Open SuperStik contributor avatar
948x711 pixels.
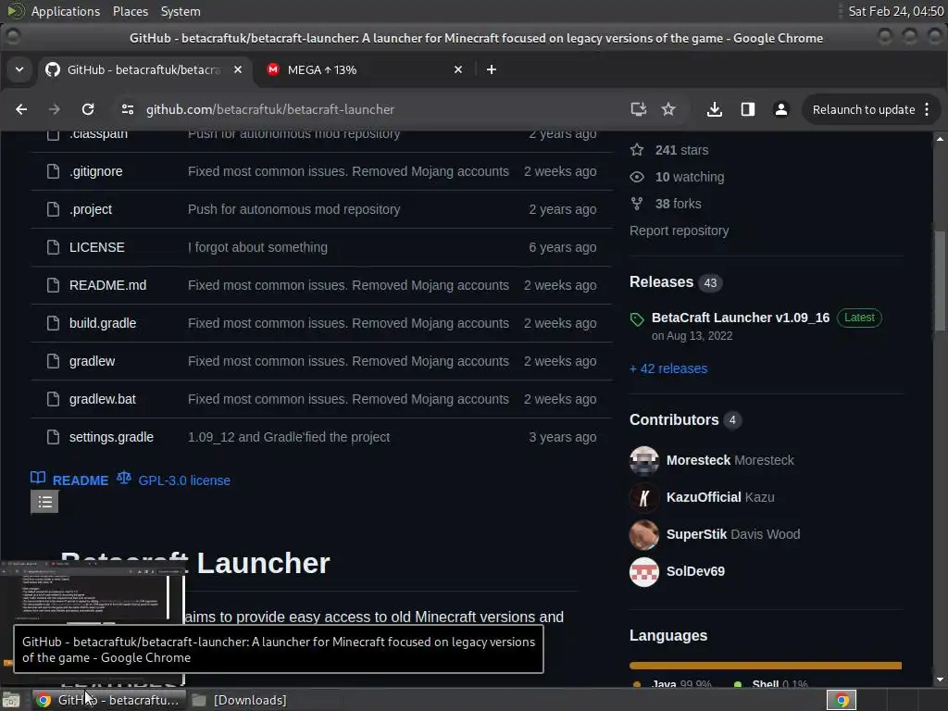pyautogui.click(x=644, y=535)
